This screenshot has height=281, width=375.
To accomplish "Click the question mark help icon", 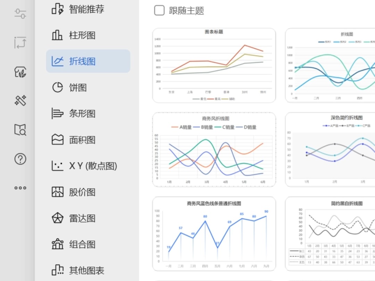I will 20,159.
